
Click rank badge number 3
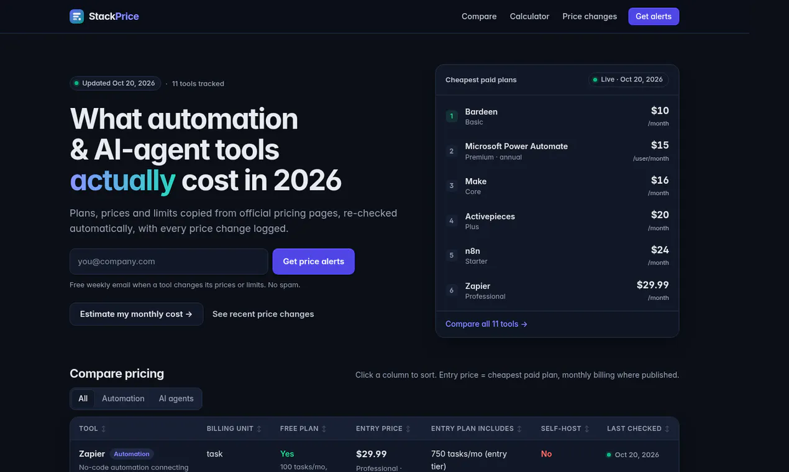452,186
